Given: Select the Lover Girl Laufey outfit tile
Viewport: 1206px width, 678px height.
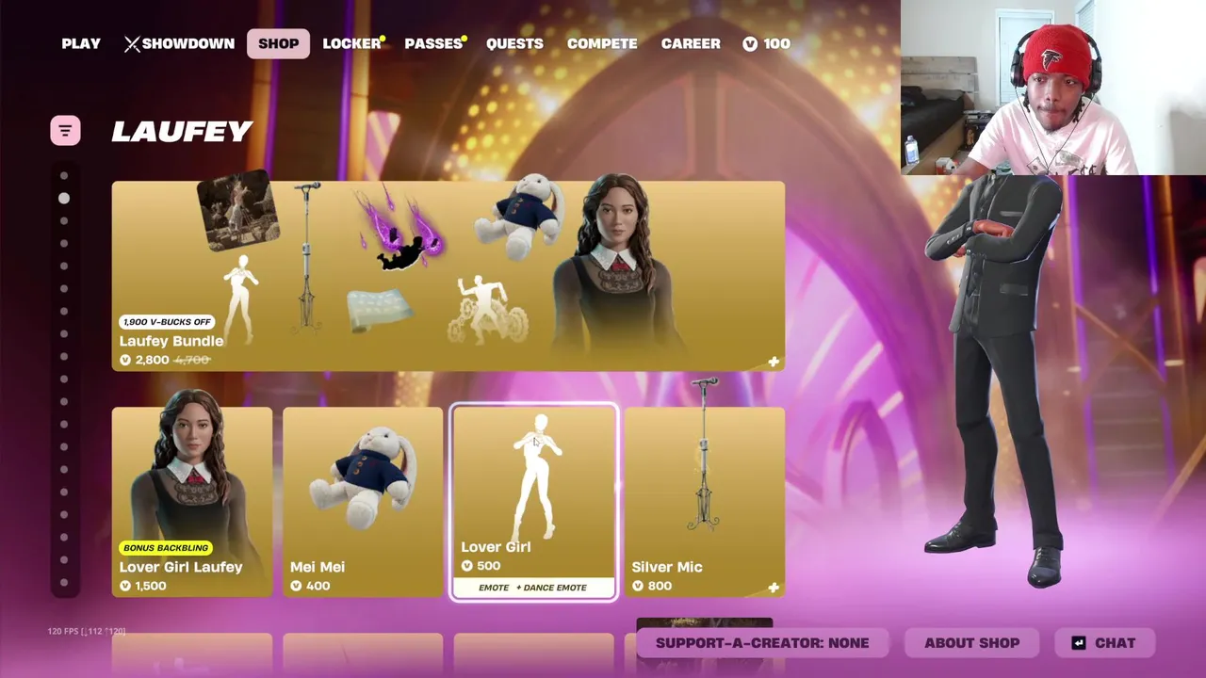Looking at the screenshot, I should 192,502.
